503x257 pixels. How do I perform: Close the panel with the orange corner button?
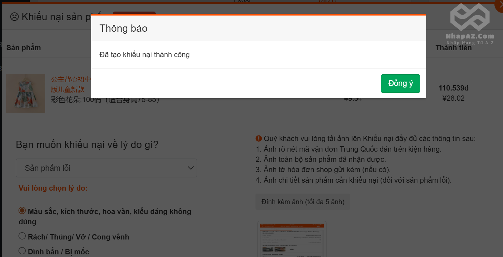pyautogui.click(x=499, y=6)
